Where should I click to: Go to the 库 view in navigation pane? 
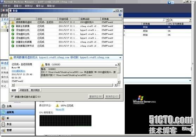[x=18, y=118]
